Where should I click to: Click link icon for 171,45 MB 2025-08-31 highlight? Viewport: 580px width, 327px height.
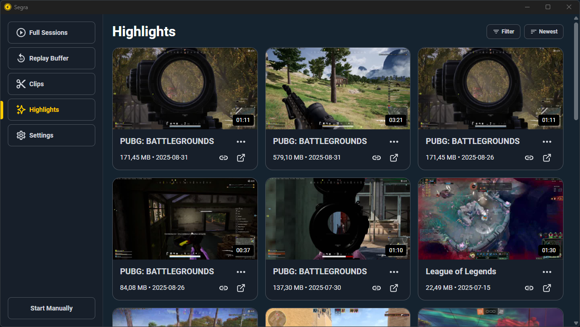224,158
